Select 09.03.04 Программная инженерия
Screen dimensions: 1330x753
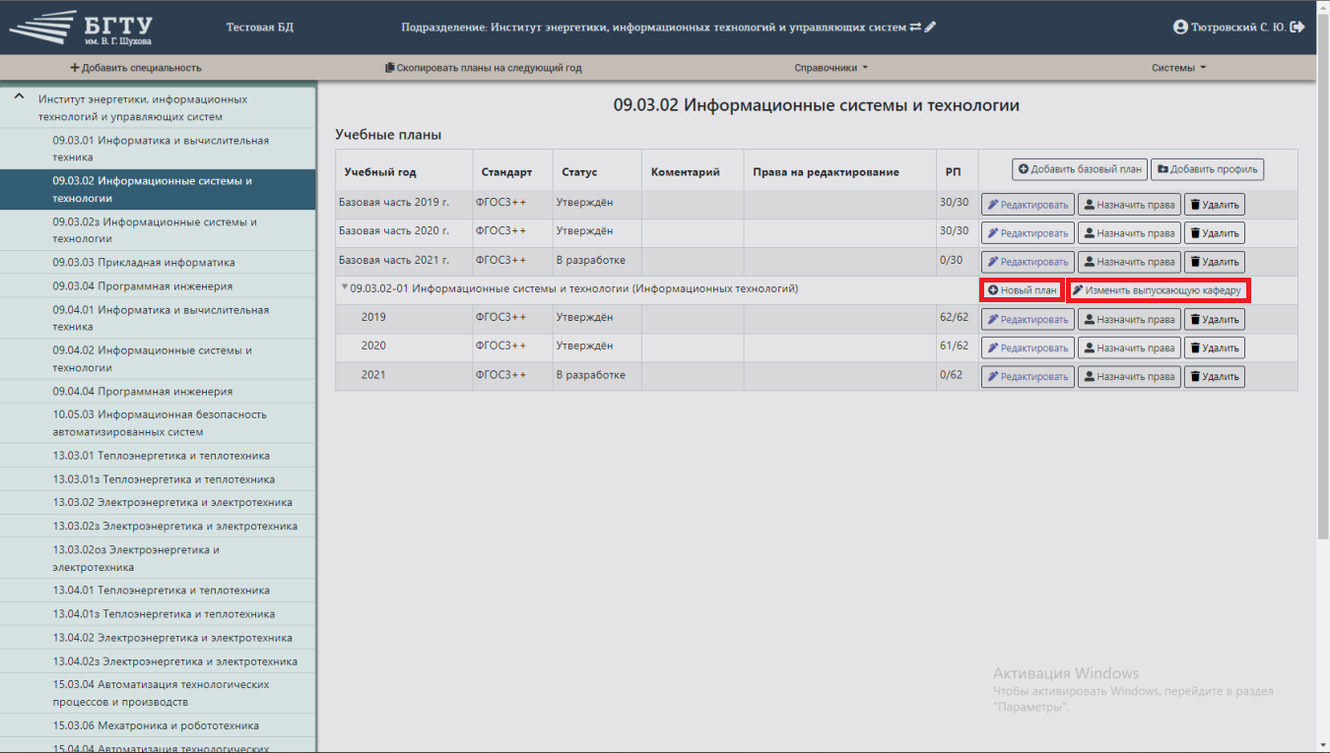click(x=158, y=286)
